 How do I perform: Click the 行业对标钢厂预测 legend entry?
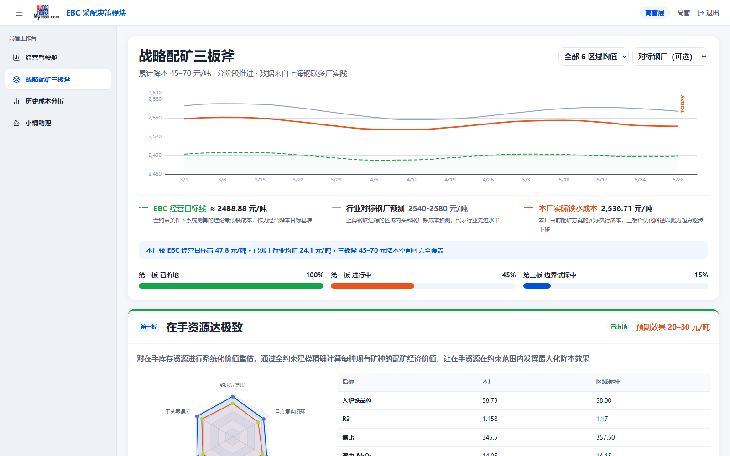(x=375, y=208)
